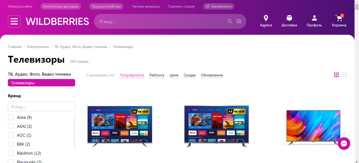Select the highlighted Телевизоры sidebar category

click(x=42, y=83)
